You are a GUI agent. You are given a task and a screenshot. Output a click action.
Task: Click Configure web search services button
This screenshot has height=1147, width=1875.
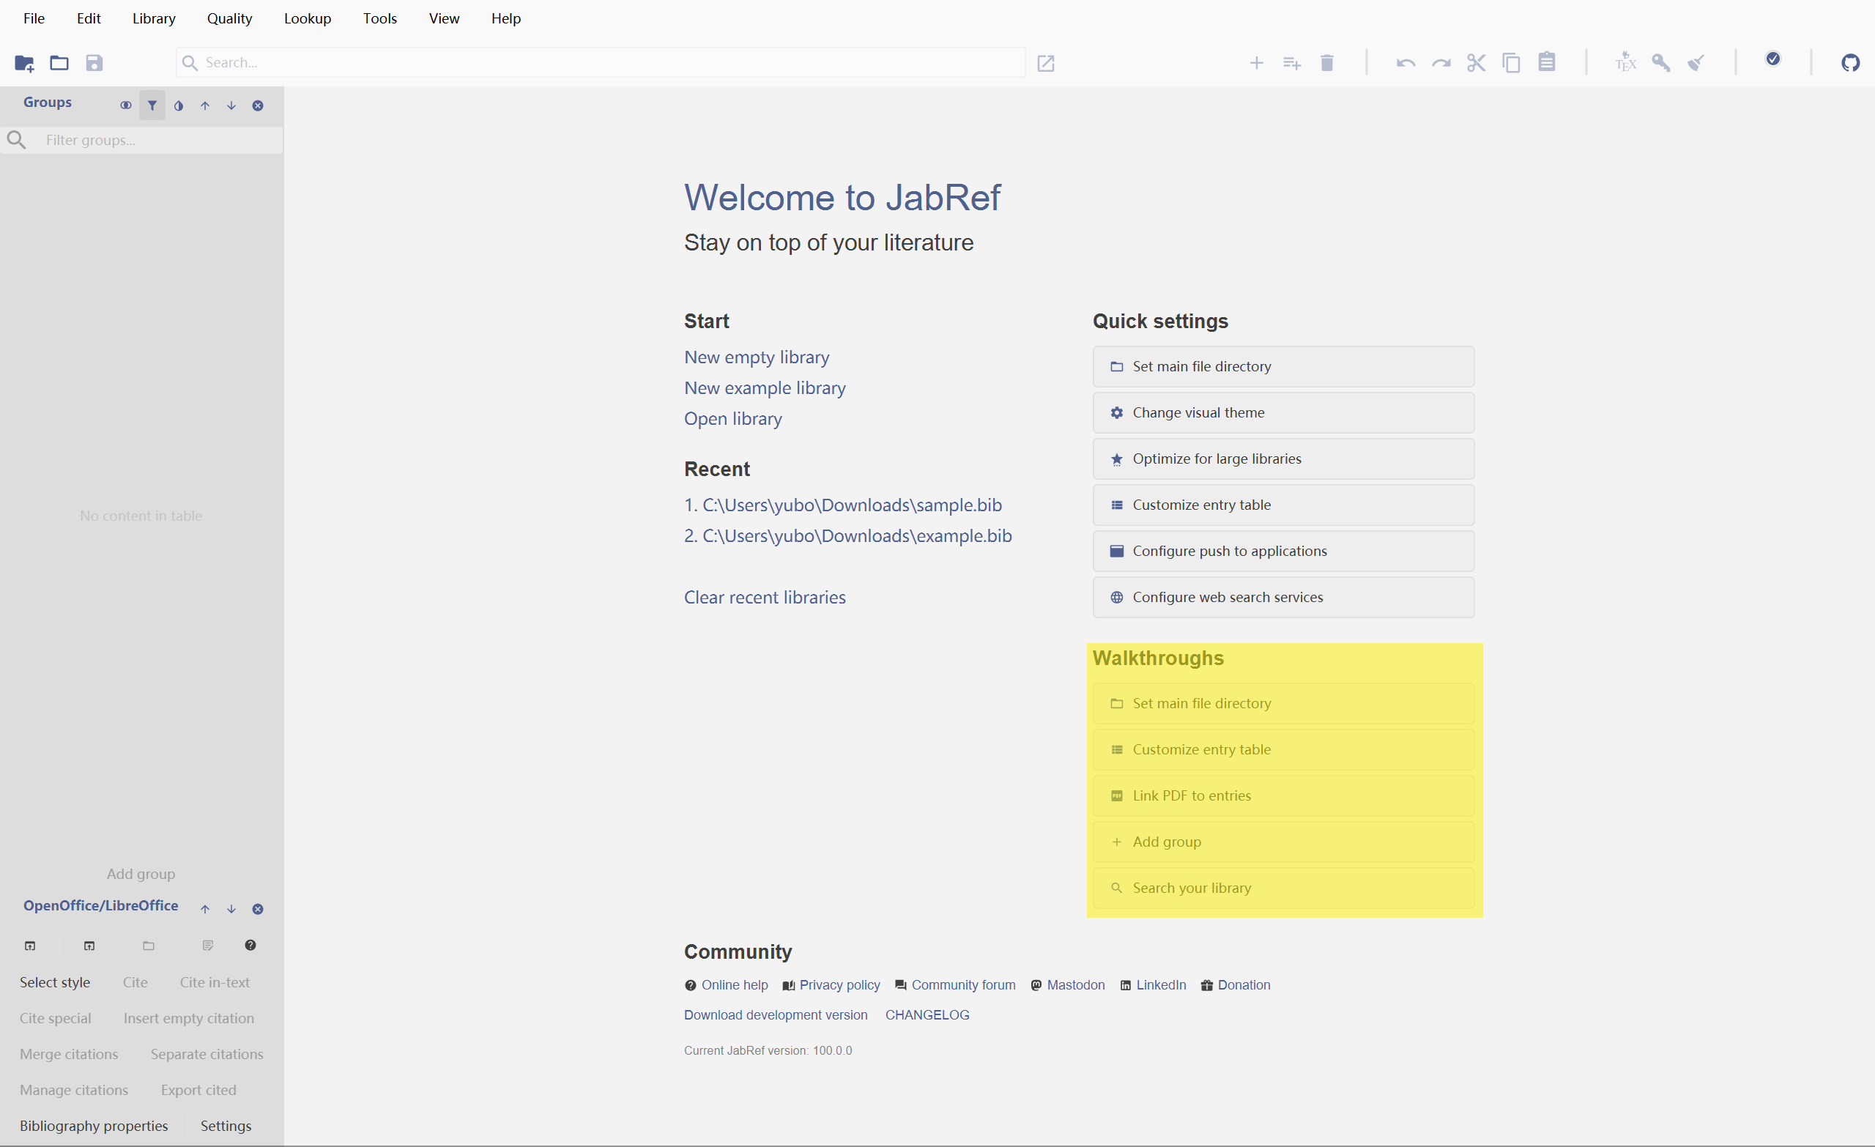[1284, 598]
